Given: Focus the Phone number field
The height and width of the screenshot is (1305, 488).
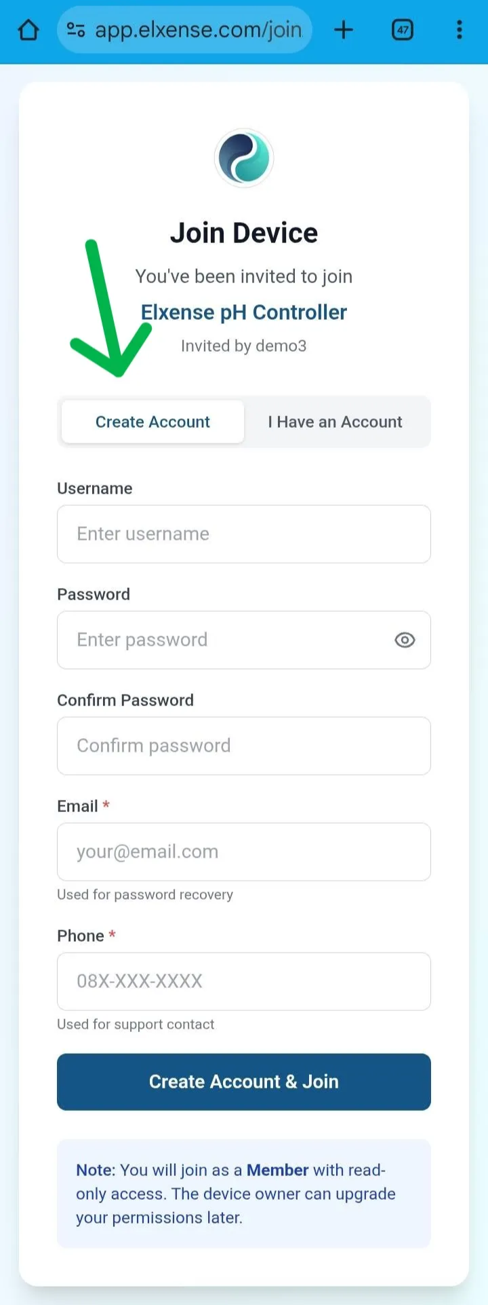Looking at the screenshot, I should pos(244,981).
